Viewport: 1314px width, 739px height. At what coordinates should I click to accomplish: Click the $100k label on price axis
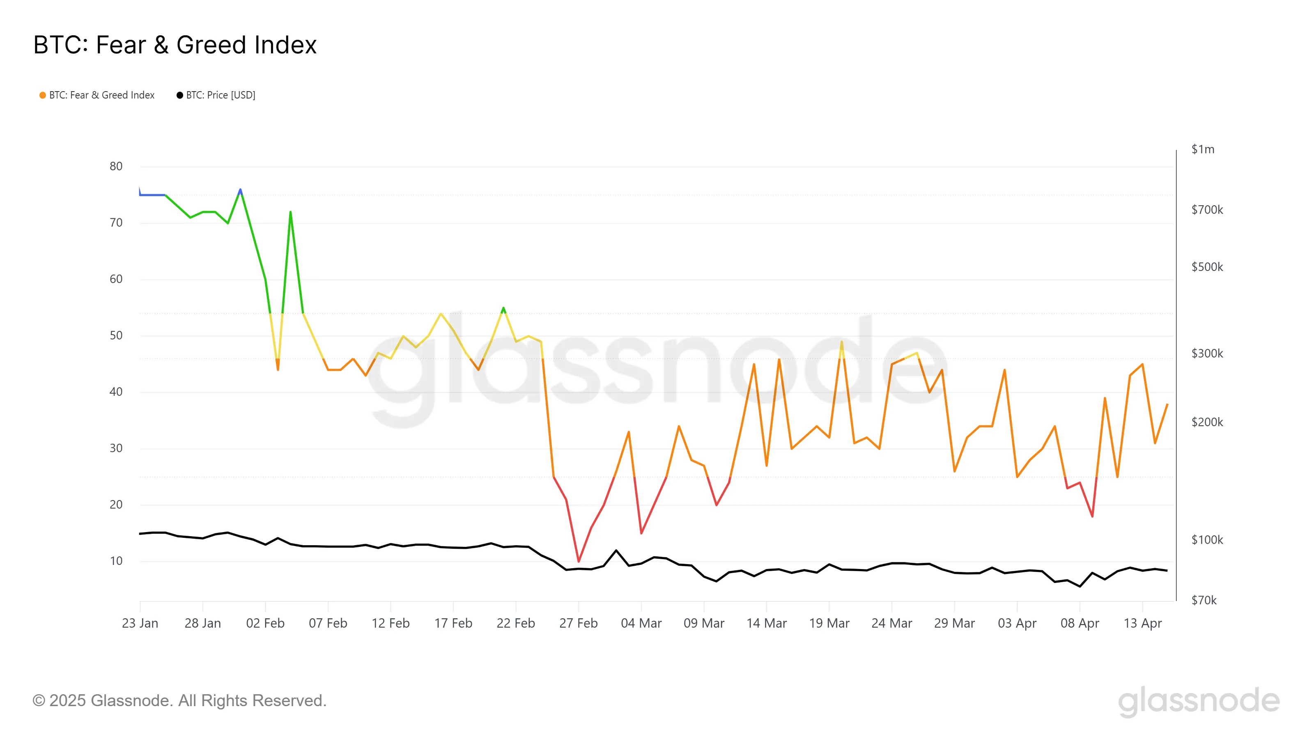pos(1207,539)
